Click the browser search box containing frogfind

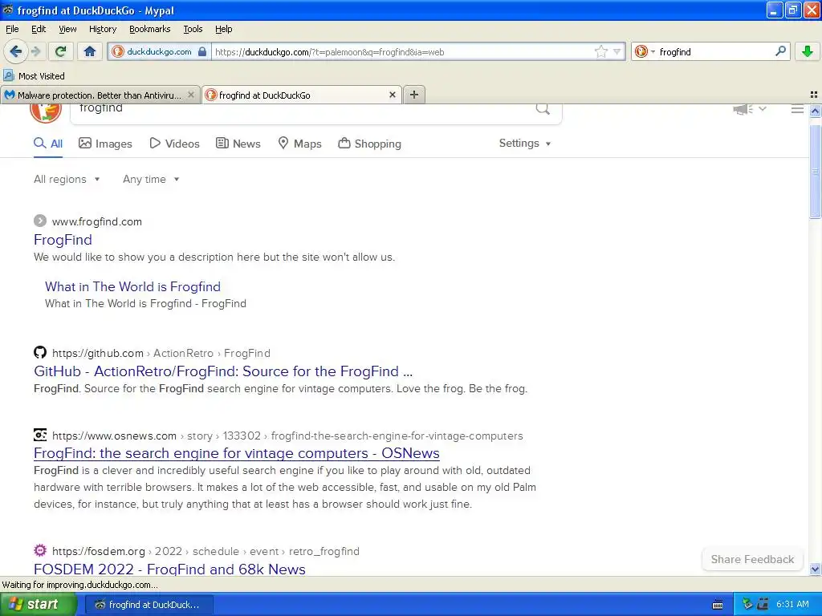[x=715, y=52]
